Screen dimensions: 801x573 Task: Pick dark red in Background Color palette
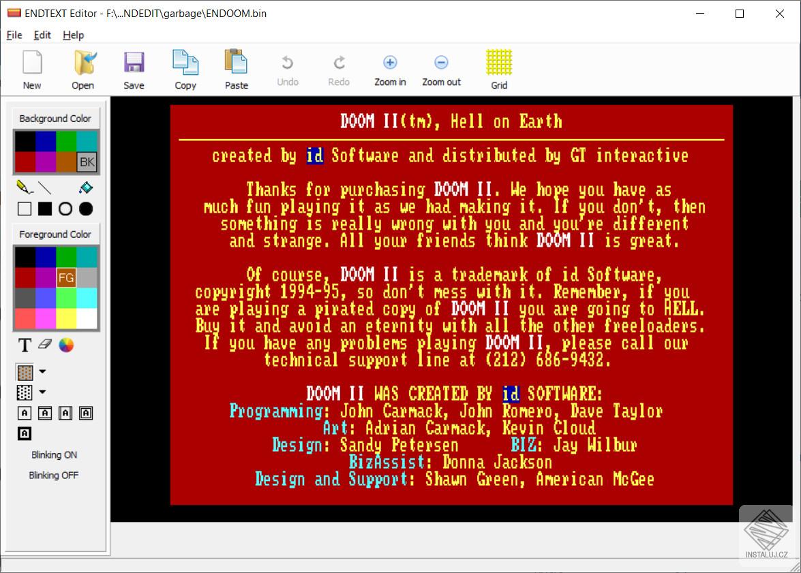pos(25,162)
